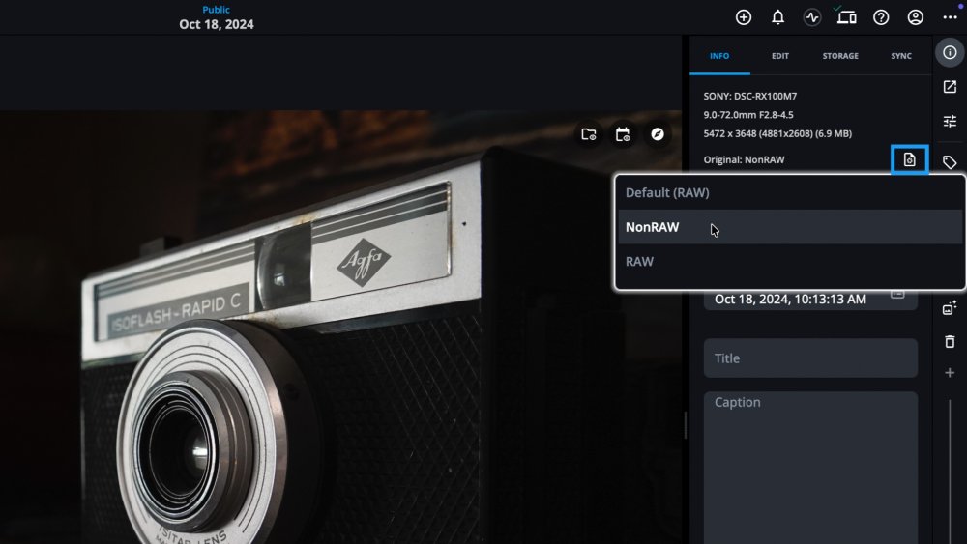The image size is (967, 544).
Task: Switch to the STORAGE tab
Action: (840, 56)
